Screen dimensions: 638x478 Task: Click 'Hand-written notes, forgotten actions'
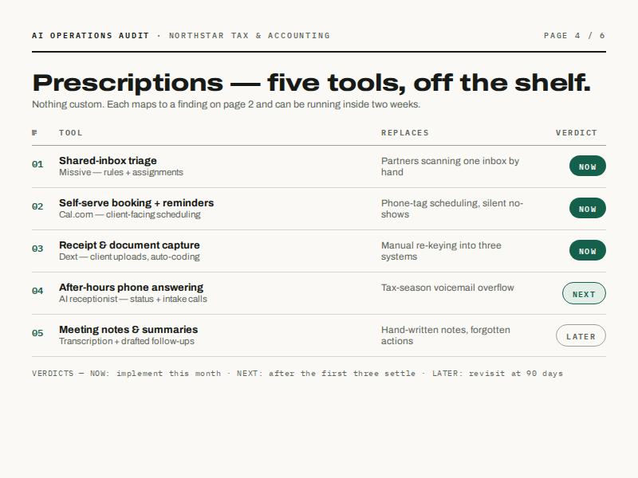pos(446,335)
